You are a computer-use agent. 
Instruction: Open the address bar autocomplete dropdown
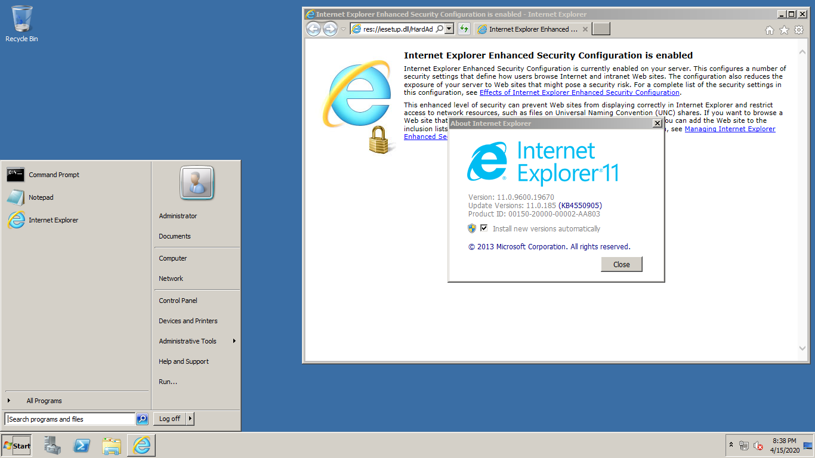coord(449,29)
